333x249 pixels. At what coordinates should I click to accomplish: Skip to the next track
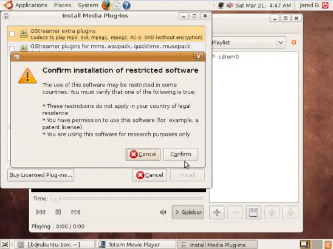point(75,212)
